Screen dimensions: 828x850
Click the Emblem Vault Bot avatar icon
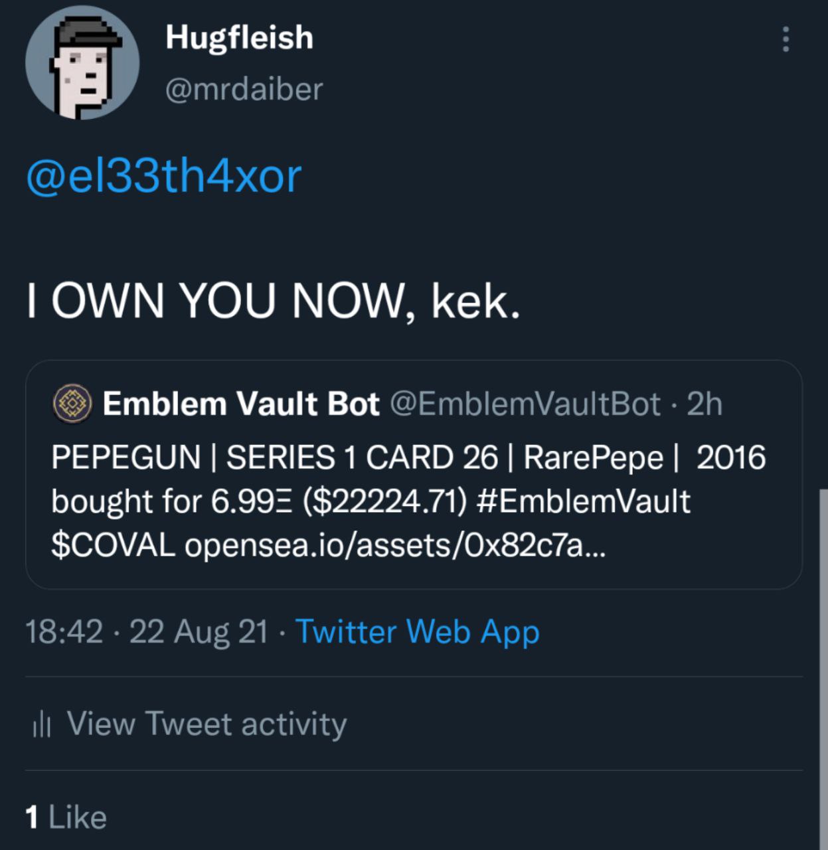[72, 404]
